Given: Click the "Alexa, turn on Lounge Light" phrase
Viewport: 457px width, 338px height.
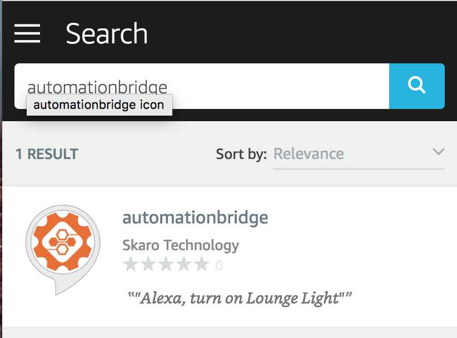Looking at the screenshot, I should (x=240, y=299).
